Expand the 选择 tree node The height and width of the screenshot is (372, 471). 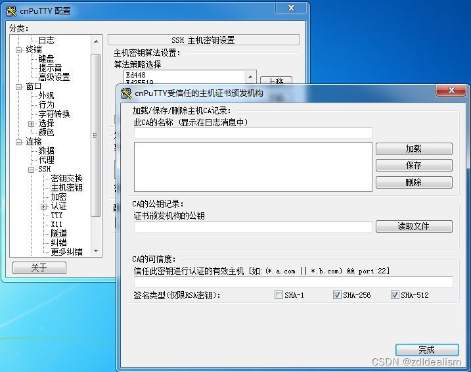coord(31,124)
